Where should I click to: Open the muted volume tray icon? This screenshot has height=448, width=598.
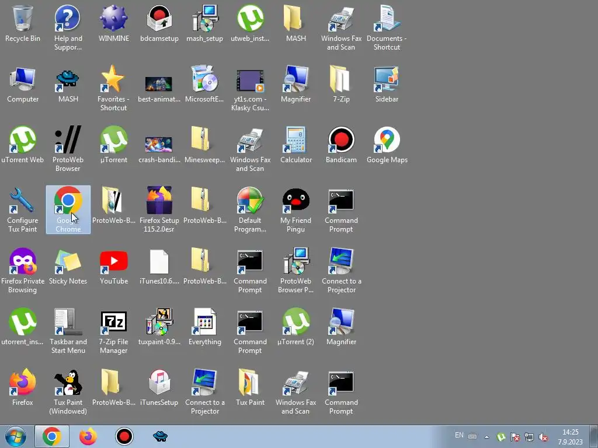click(x=543, y=437)
